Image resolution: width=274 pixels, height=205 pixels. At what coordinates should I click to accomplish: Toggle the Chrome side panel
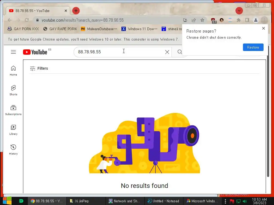point(247,20)
